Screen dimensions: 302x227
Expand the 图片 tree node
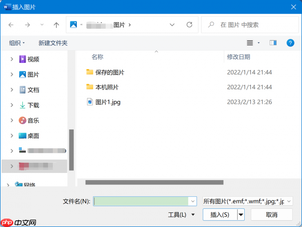(12, 74)
